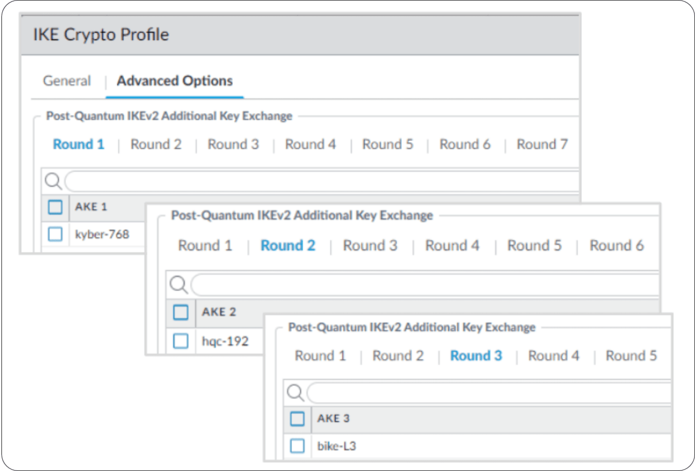Go to Round 5 in middle panel

pos(535,246)
